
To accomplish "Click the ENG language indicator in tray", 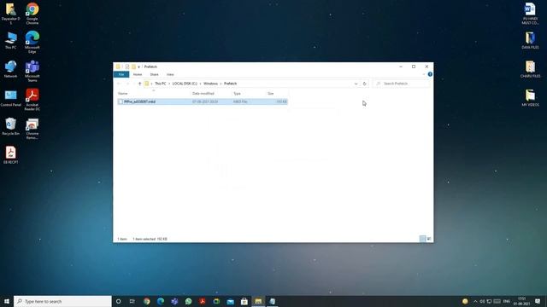I will 507,301.
